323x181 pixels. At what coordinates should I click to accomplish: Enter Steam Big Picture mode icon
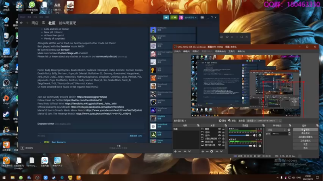[x=202, y=17]
